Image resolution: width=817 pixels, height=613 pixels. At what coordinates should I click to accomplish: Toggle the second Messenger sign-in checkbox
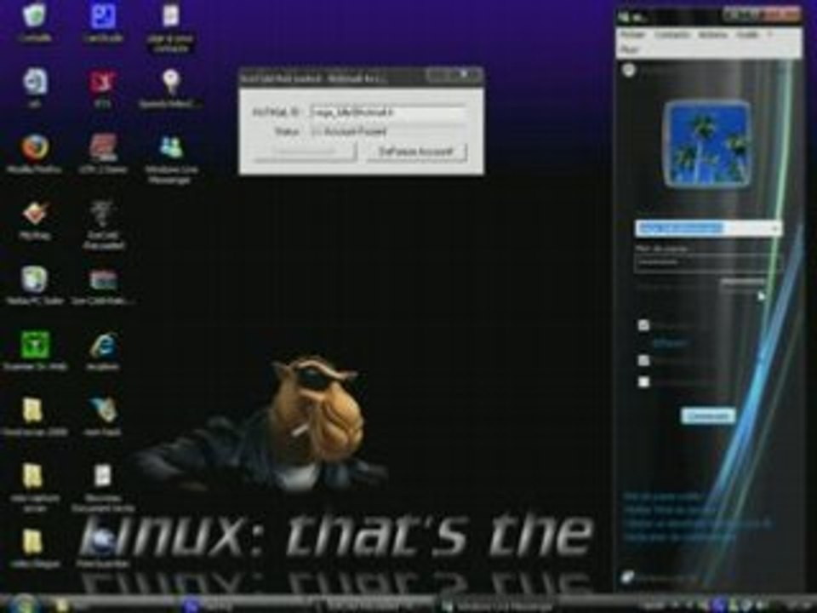[x=644, y=360]
